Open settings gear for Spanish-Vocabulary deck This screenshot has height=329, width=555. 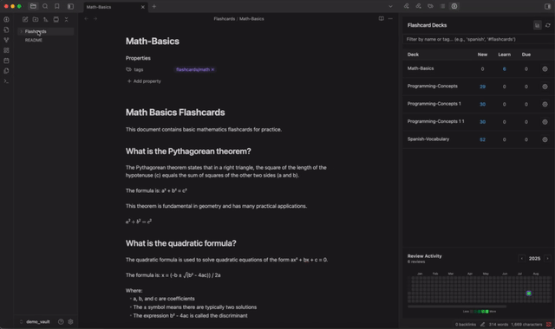545,139
